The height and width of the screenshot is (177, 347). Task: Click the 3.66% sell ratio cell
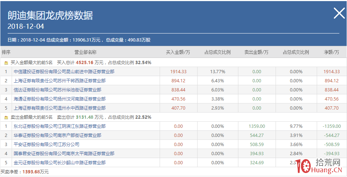pos(296,145)
